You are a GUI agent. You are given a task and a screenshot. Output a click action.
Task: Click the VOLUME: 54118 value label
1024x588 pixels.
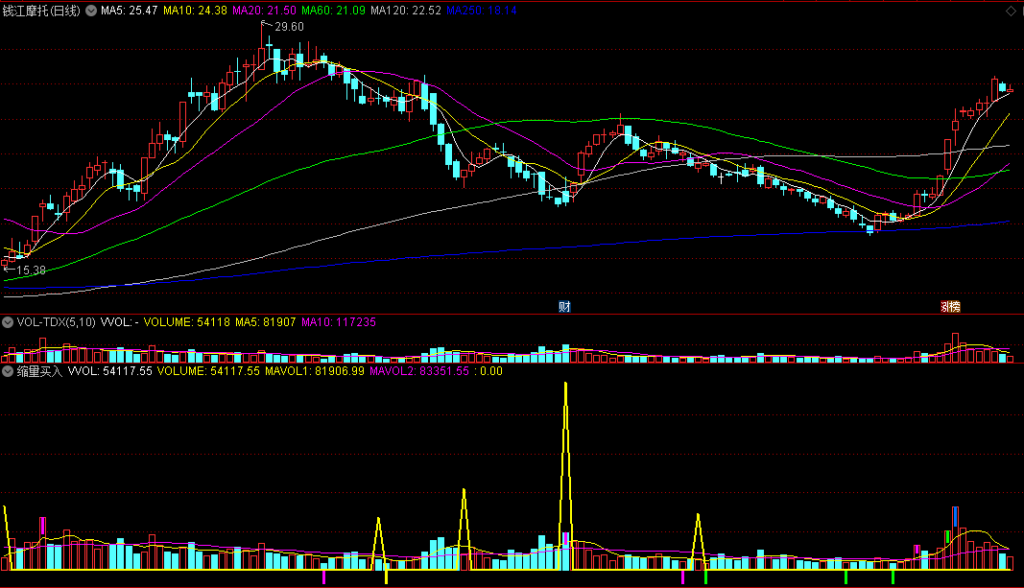[x=187, y=322]
